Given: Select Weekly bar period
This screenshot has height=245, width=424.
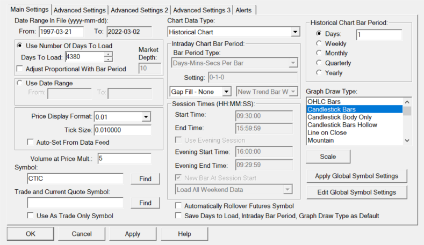Looking at the screenshot, I should 319,43.
